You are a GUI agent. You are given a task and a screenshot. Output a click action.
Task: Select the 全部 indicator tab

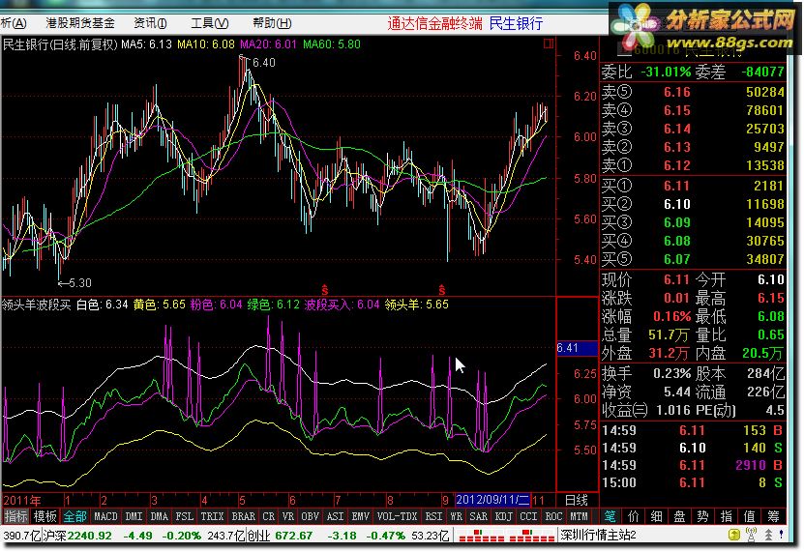[x=74, y=516]
